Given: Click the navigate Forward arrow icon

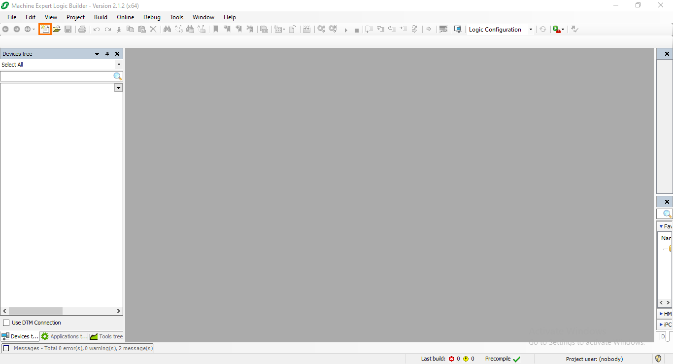Looking at the screenshot, I should 17,29.
